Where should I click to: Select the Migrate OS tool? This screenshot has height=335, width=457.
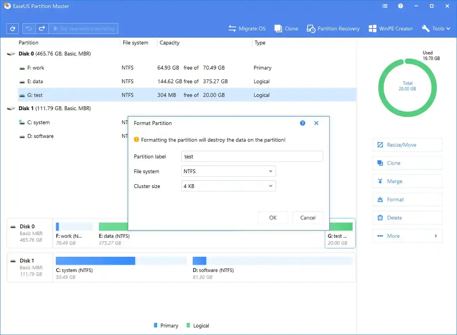(247, 28)
